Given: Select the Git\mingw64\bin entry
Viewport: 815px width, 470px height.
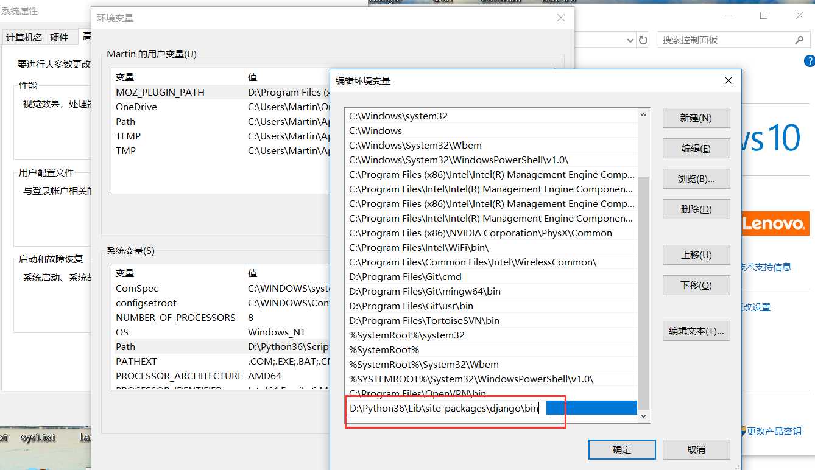Looking at the screenshot, I should pos(491,291).
